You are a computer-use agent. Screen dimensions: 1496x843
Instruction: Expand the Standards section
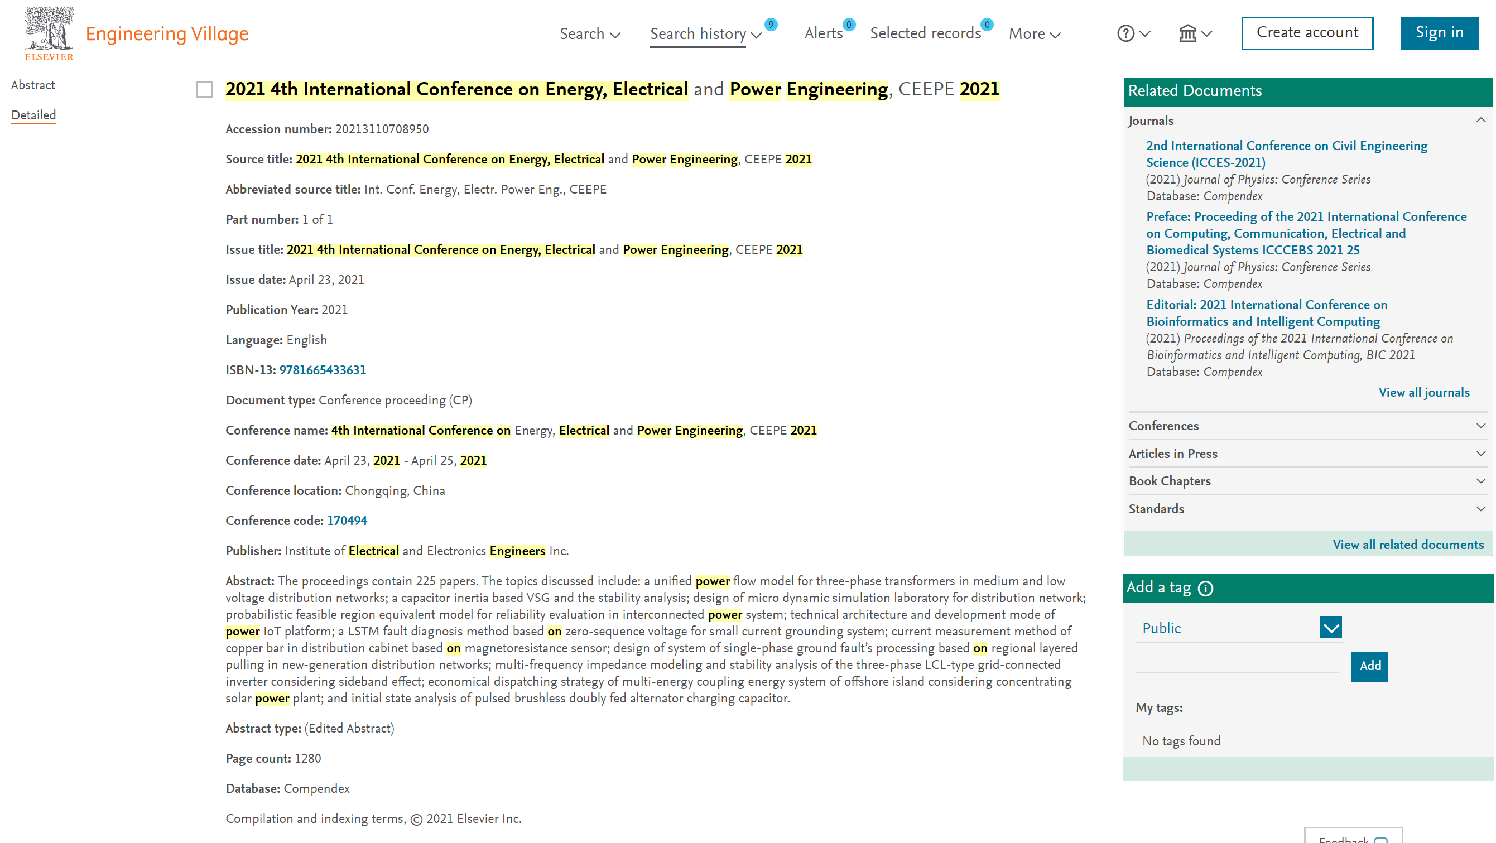1480,509
